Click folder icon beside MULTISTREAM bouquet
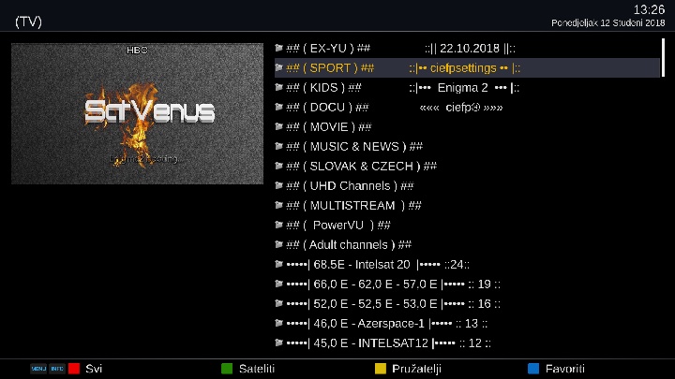 click(279, 205)
